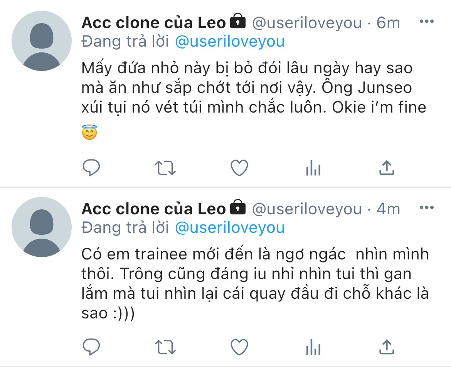Retweet the first tweet posted 6m ago
This screenshot has height=367, width=451.
pos(165,168)
